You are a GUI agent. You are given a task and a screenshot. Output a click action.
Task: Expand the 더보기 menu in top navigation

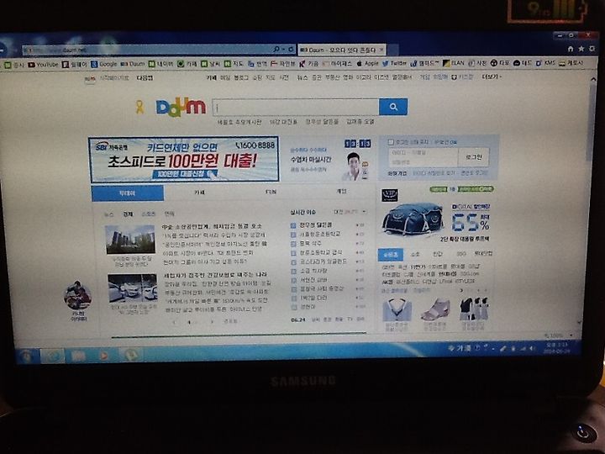(x=492, y=77)
